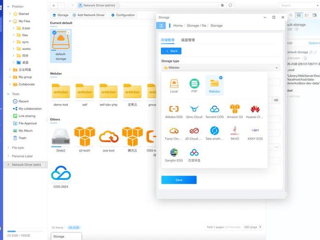This screenshot has width=320, height=240.
Task: Collapse the Tools section
Action: click(x=8, y=94)
